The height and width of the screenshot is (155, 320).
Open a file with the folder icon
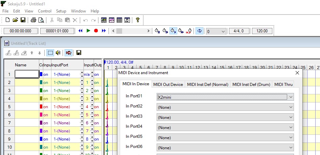(15, 20)
